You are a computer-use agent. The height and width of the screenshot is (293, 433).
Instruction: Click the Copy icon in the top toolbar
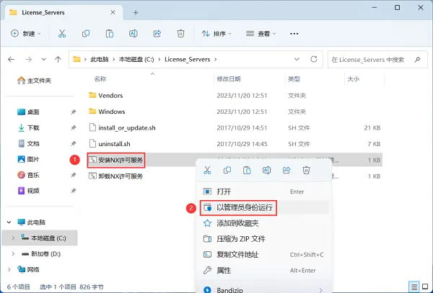pos(86,34)
